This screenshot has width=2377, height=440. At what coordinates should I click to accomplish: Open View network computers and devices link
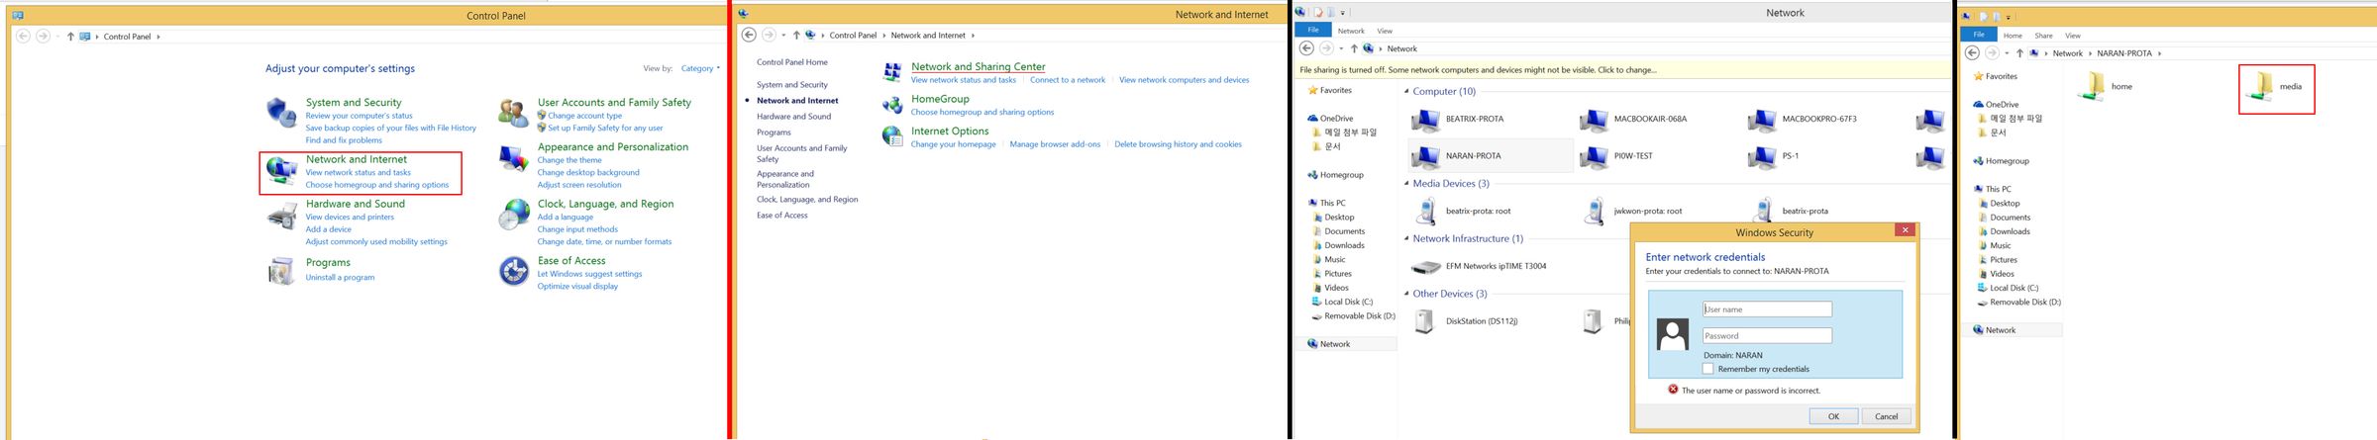point(1185,80)
